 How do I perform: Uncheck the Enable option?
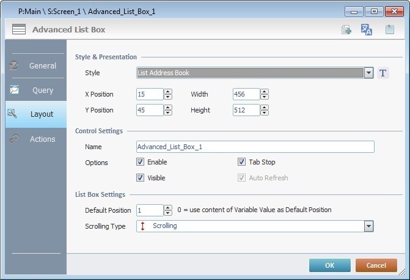coord(140,162)
